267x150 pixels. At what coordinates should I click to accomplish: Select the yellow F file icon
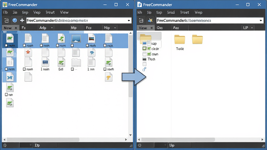(x=108, y=77)
